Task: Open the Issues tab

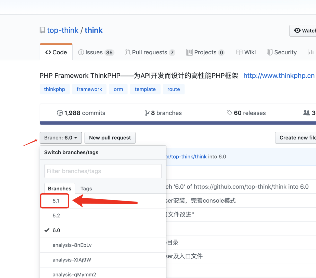Action: coord(96,52)
